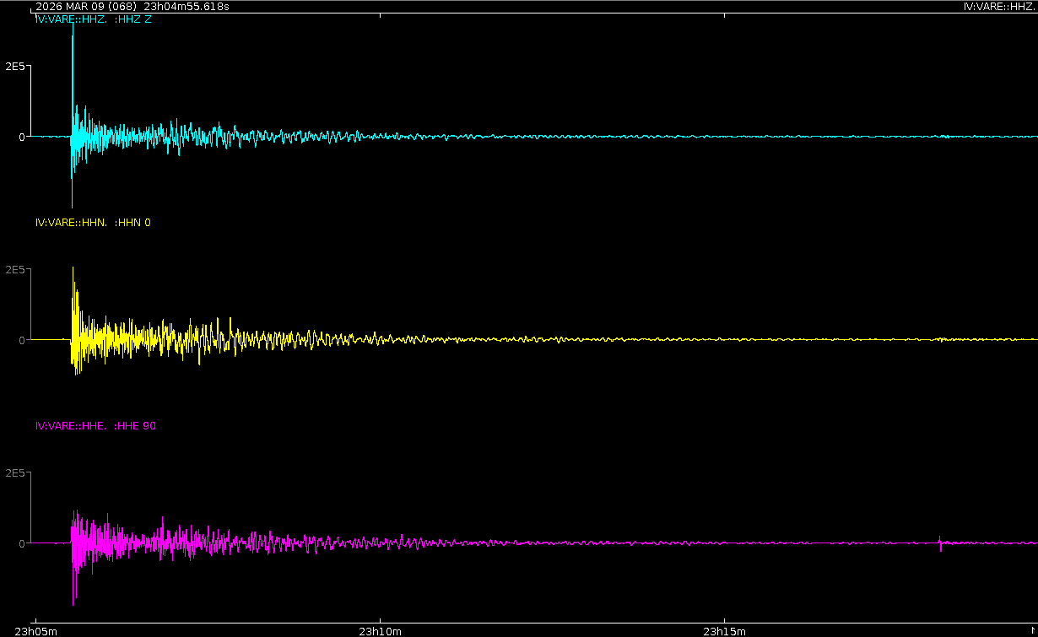Click the 0 amplitude label on cyan trace
The image size is (1038, 637).
point(22,137)
